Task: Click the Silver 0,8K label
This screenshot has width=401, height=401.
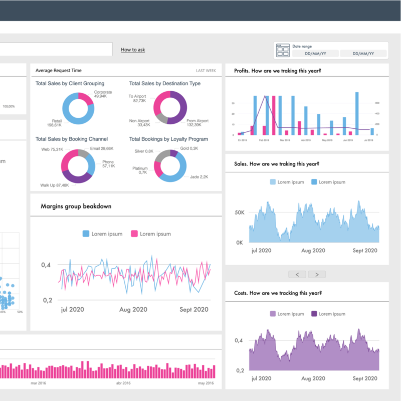Action: (144, 151)
